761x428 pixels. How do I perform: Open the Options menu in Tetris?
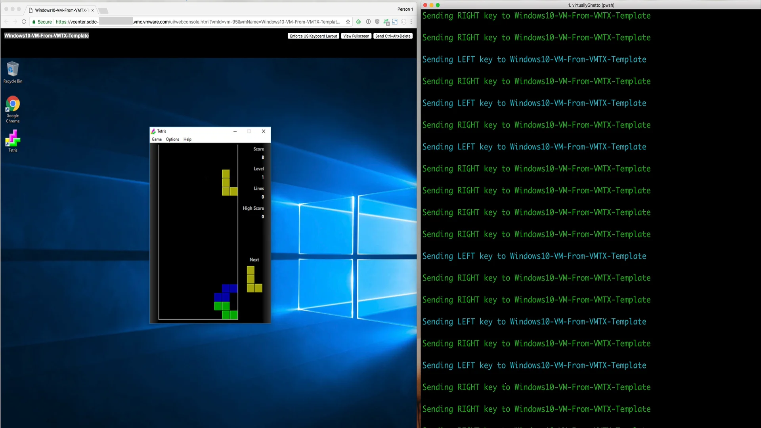172,139
